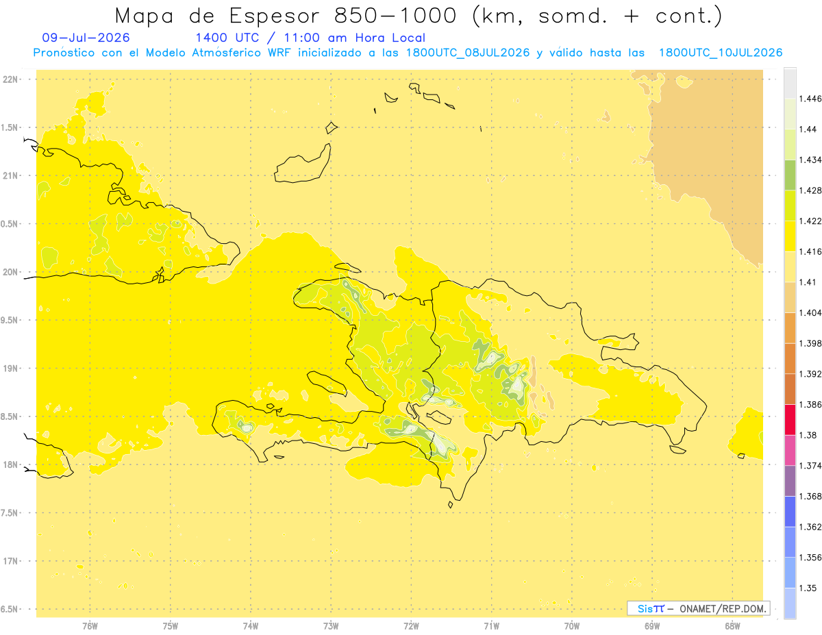Click longitude axis label '69W'
Screen dimensions: 822x635
click(652, 625)
